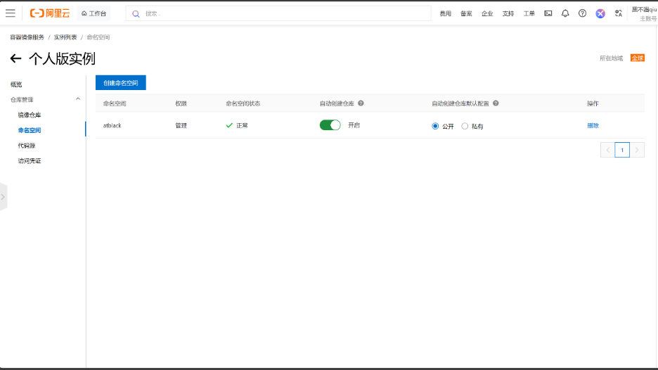Show help for 自动创建仓库默认配置 column

(496, 103)
